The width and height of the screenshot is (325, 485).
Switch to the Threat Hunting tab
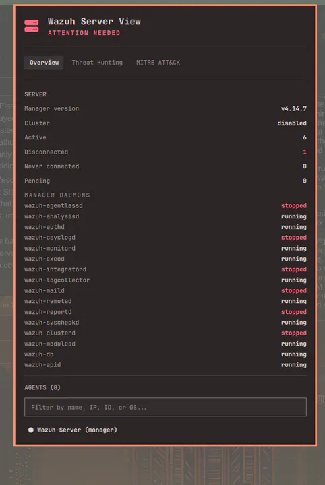coord(97,63)
